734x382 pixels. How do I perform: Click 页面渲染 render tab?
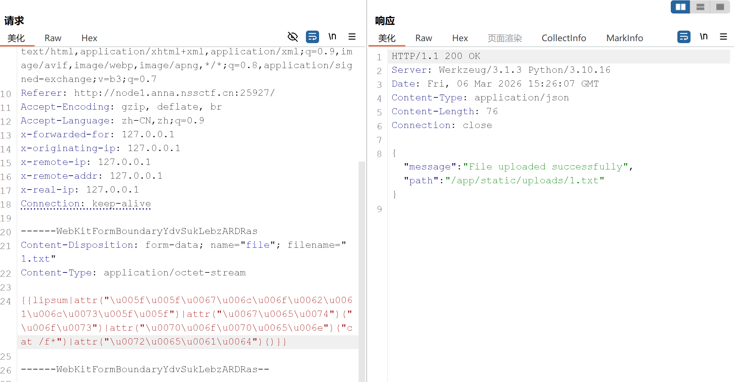coord(504,38)
